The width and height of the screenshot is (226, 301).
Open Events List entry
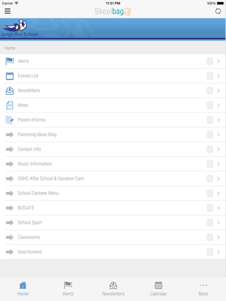click(x=113, y=76)
